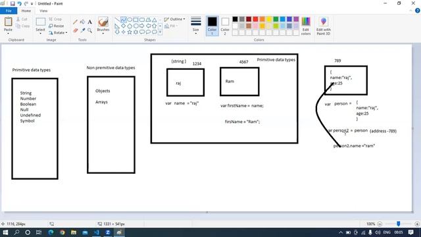Screen dimensions: 421x237
Task: Collapse the ribbon with the chevron
Action: [410, 11]
